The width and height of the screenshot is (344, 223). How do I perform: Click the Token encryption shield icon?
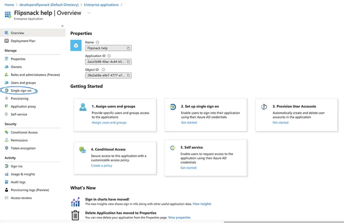pyautogui.click(x=7, y=148)
